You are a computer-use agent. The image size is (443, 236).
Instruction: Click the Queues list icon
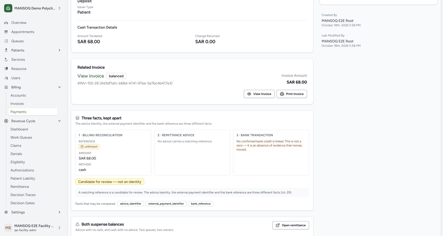[6, 41]
